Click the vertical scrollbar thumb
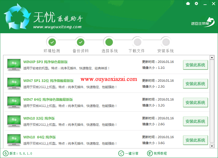Screen dimensions: 218x158 pos(212,101)
